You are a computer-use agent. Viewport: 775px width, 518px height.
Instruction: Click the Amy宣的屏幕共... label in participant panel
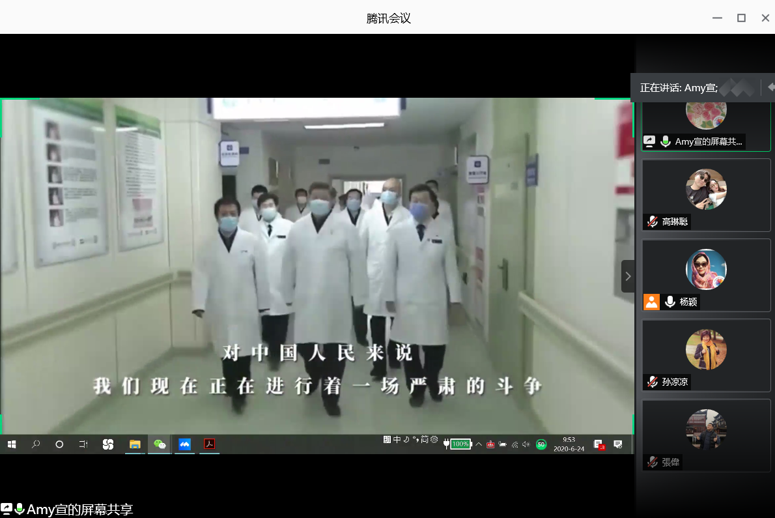[709, 142]
